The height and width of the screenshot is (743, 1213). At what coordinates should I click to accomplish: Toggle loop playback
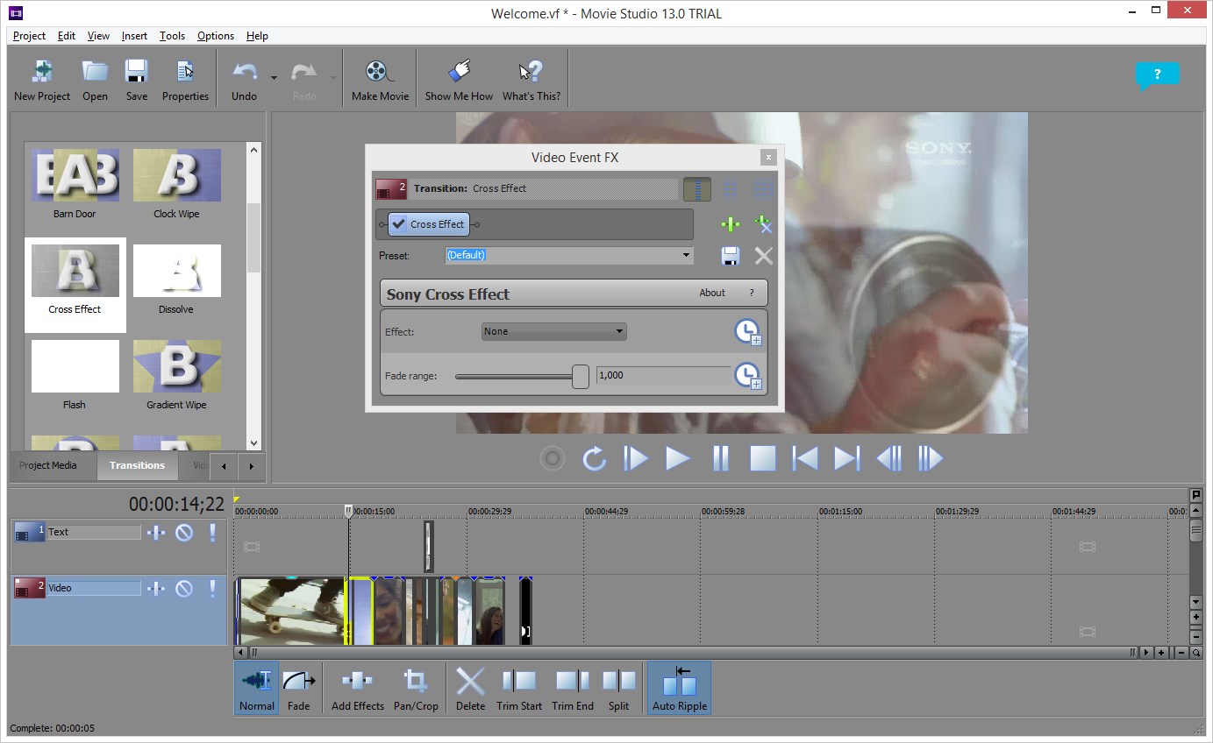pyautogui.click(x=595, y=458)
